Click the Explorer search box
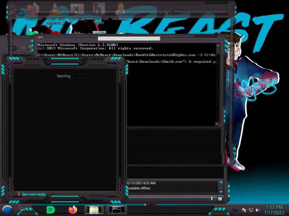The width and height of the screenshot is (289, 216). [x=201, y=13]
